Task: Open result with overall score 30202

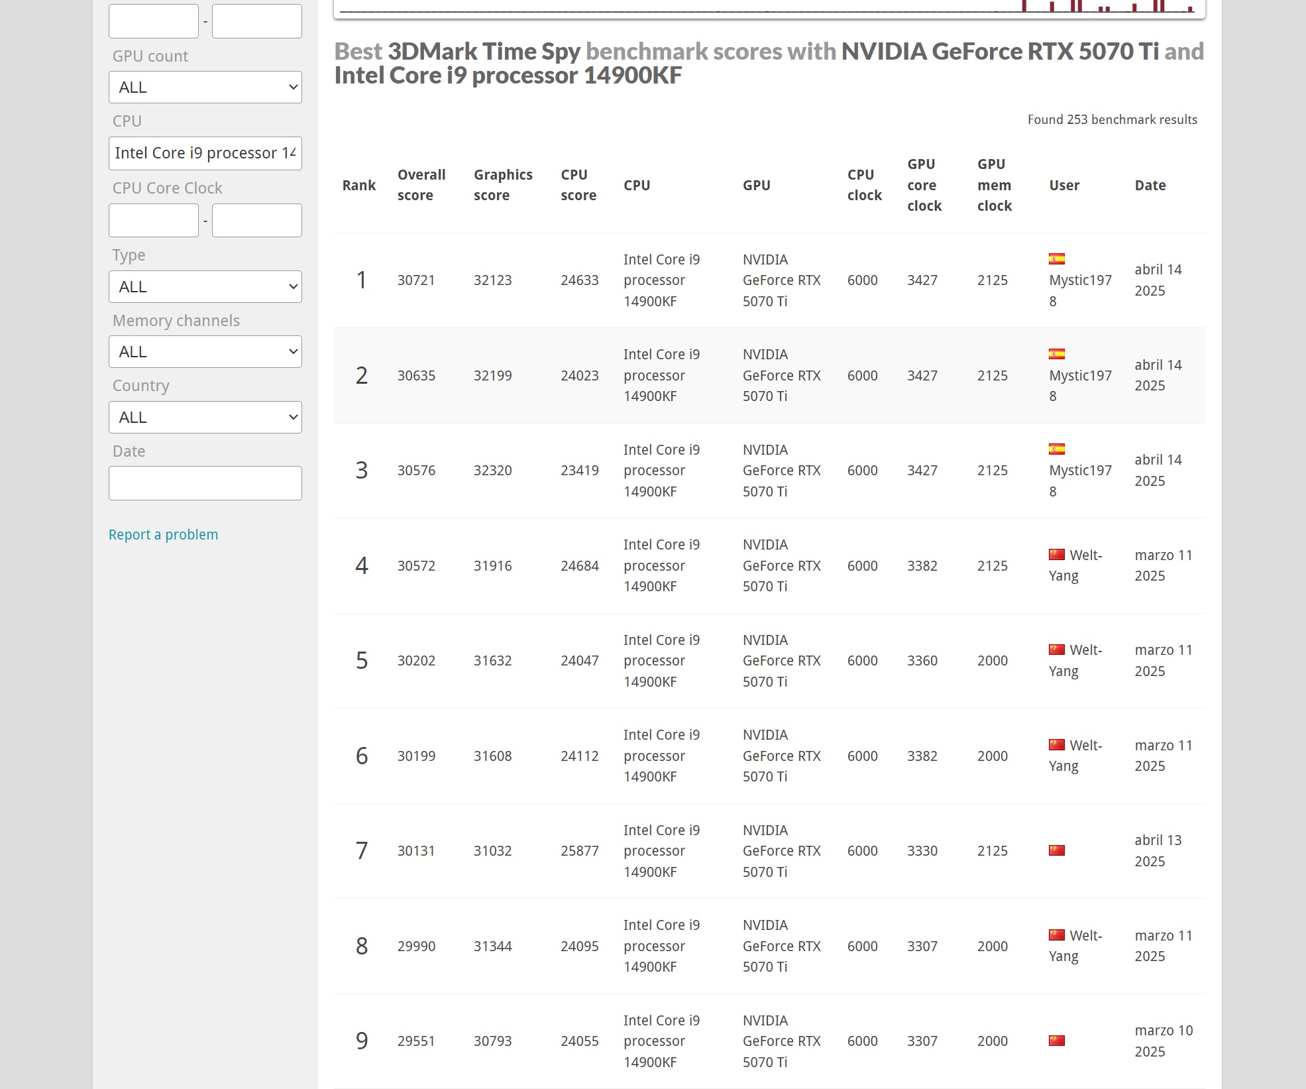Action: [416, 661]
